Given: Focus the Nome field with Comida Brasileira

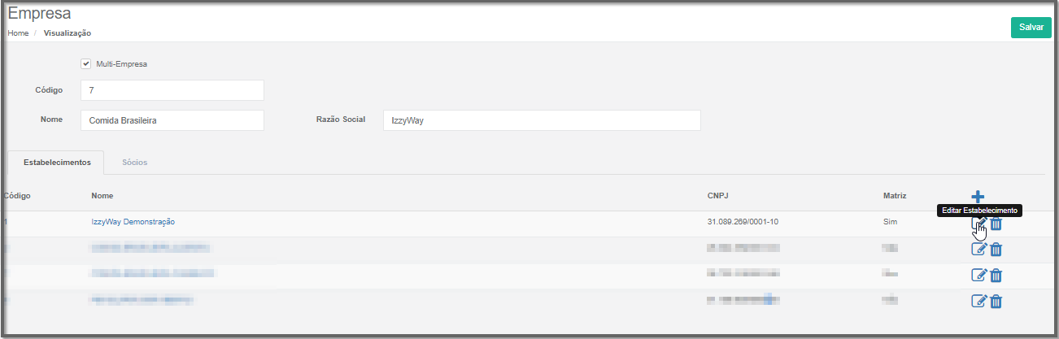Looking at the screenshot, I should [172, 120].
